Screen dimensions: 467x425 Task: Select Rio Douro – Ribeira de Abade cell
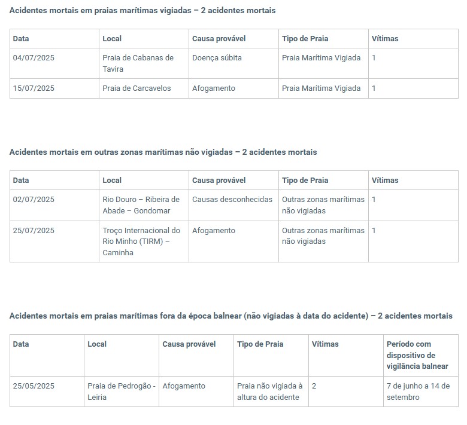tap(144, 205)
